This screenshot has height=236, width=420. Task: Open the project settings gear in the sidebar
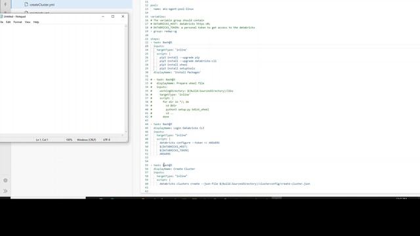pyautogui.click(x=5, y=180)
